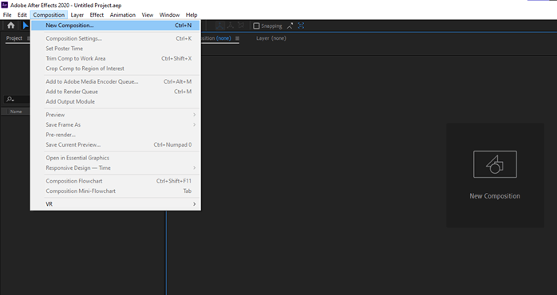Choose New Composition... from the menu
This screenshot has height=295, width=557.
[x=116, y=26]
